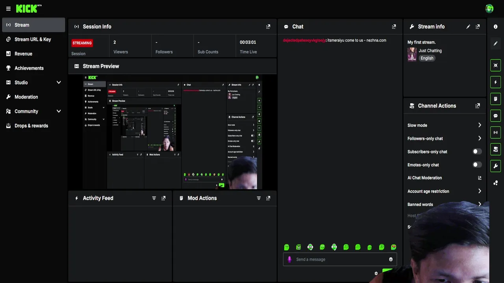The height and width of the screenshot is (283, 504).
Task: Open the profile avatar menu
Action: (x=489, y=8)
